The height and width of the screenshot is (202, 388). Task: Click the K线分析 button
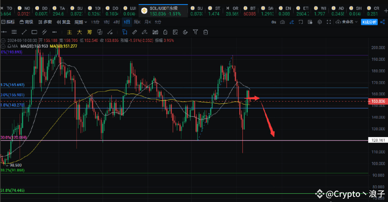click(x=369, y=22)
